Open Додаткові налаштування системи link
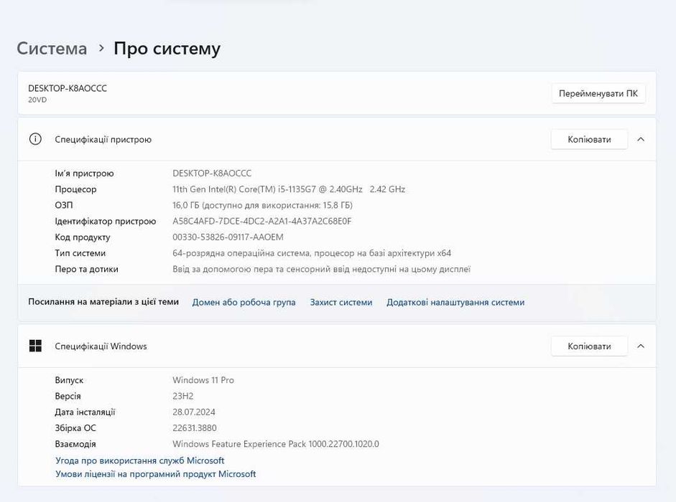 pyautogui.click(x=455, y=303)
